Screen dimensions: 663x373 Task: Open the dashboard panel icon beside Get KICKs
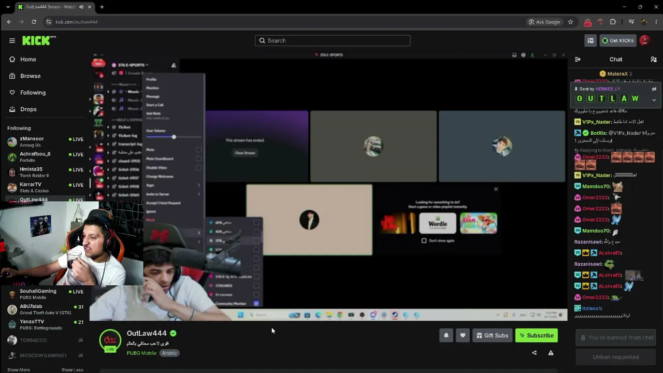[x=590, y=40]
